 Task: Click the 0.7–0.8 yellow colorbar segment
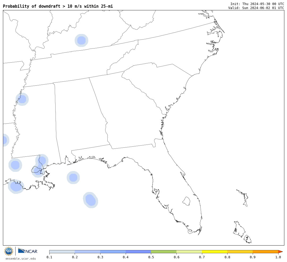[215, 252]
